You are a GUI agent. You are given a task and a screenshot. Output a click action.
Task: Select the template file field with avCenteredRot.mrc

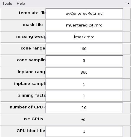click(84, 14)
